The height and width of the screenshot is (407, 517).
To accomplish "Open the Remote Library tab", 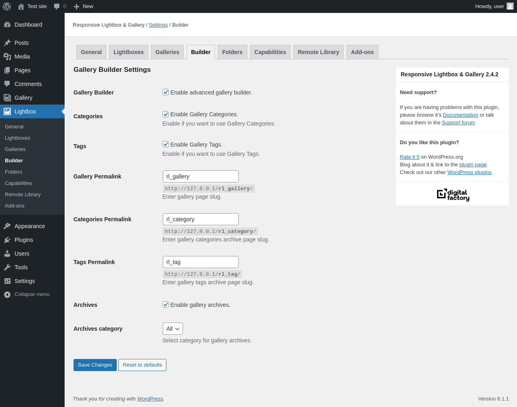I will [x=318, y=52].
